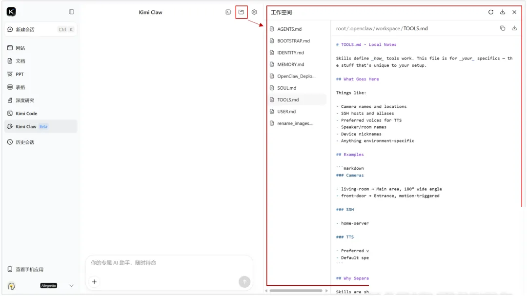
Task: Open SOUL.md file
Action: pos(297,88)
